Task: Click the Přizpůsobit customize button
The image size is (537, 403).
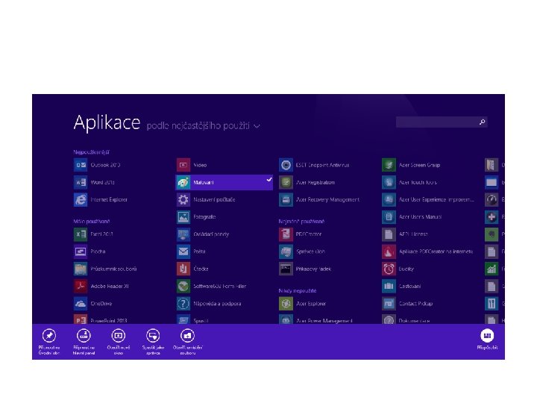Action: pos(487,336)
